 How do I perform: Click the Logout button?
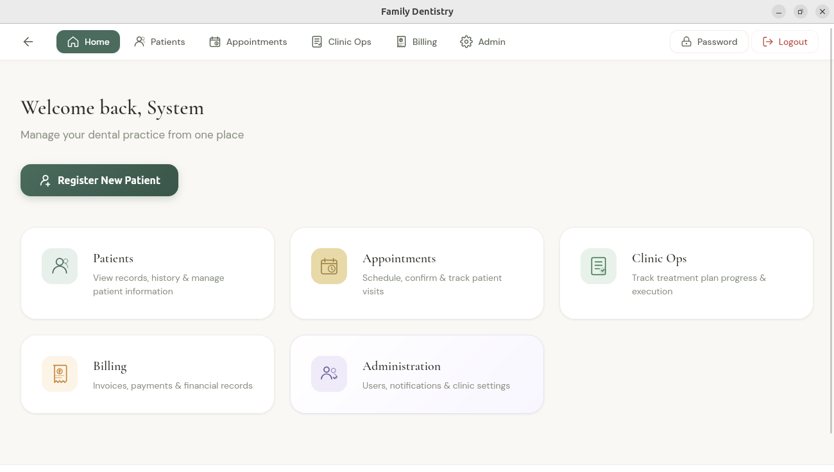click(x=785, y=41)
